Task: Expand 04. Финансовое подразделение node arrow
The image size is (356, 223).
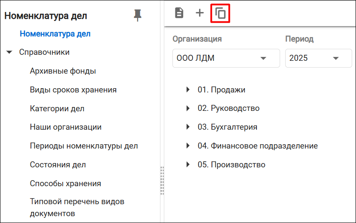Action: tap(188, 146)
